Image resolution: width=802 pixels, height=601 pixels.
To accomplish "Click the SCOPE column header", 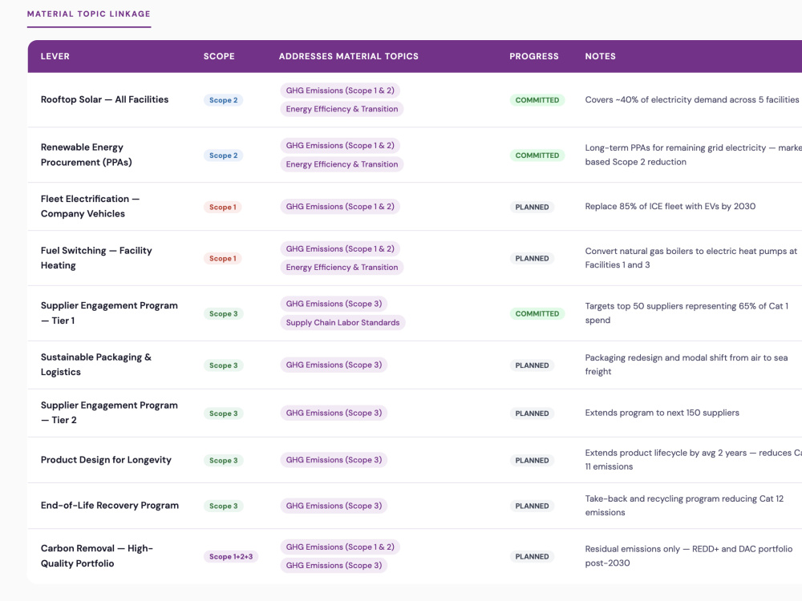I will click(x=219, y=56).
